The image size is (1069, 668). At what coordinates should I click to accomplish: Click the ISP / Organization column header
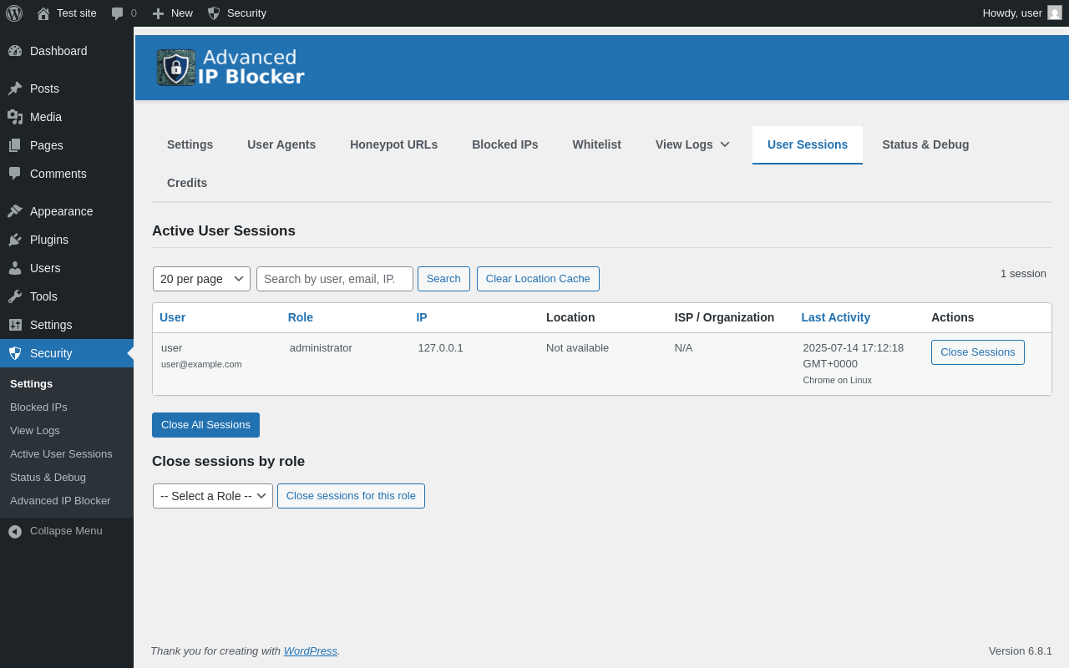tap(724, 317)
